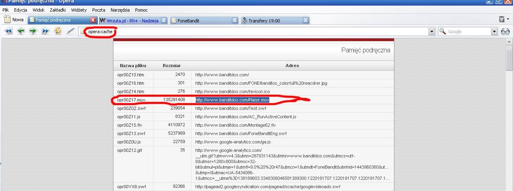513x191 pixels.
Task: Open a new tab with Nowa button
Action: click(x=14, y=20)
